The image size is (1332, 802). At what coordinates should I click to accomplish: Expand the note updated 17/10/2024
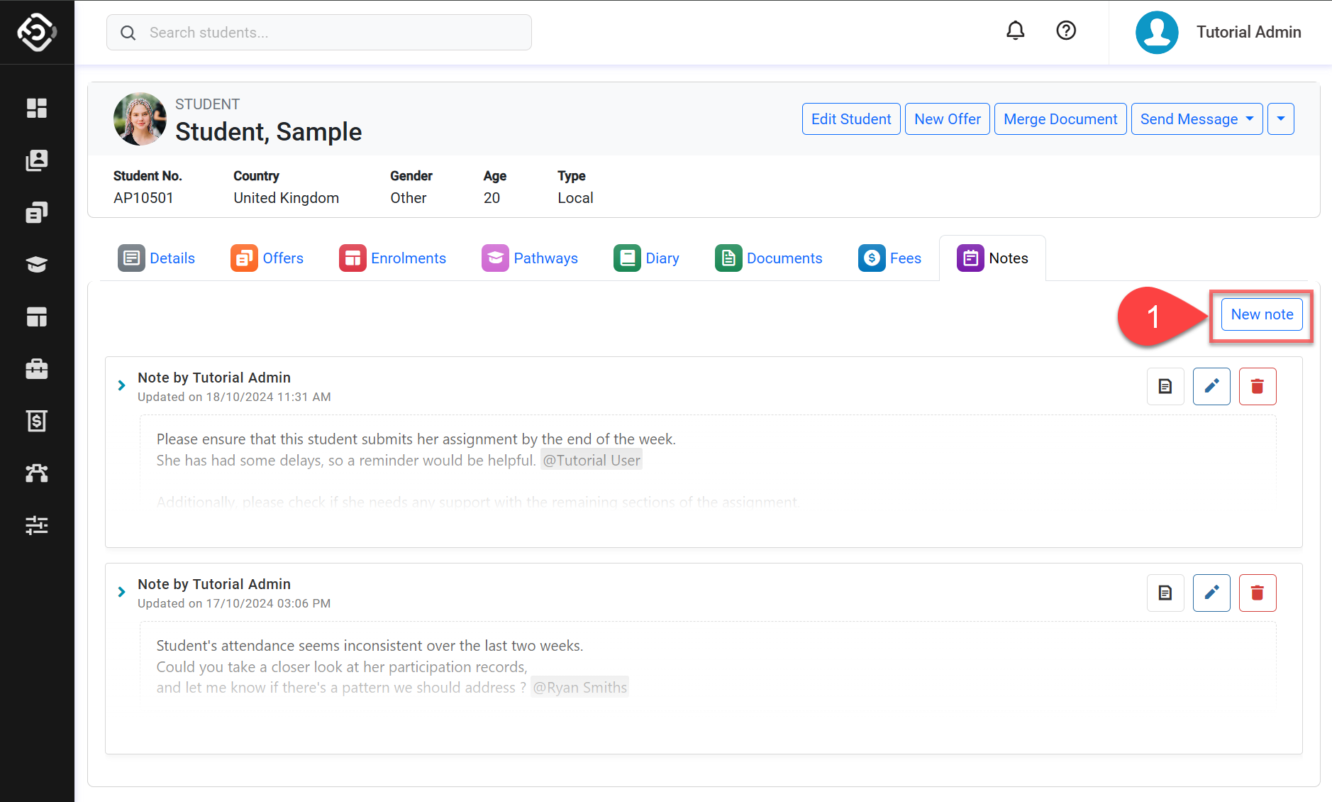click(x=121, y=592)
